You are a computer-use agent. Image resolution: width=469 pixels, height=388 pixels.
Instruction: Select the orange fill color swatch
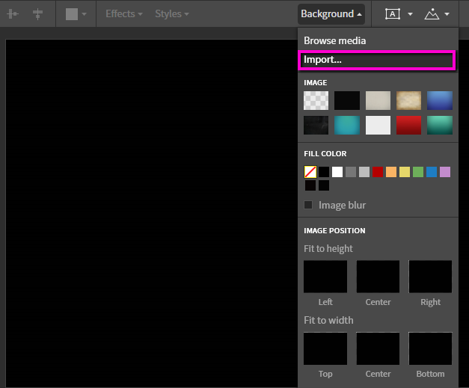click(391, 172)
